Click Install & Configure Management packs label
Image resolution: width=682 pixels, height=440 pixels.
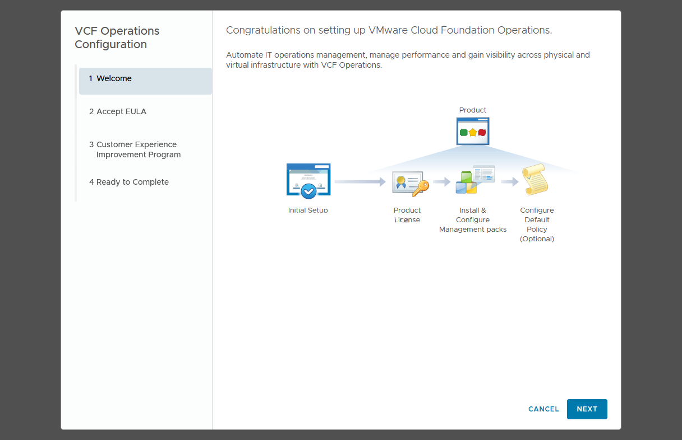[x=473, y=220]
